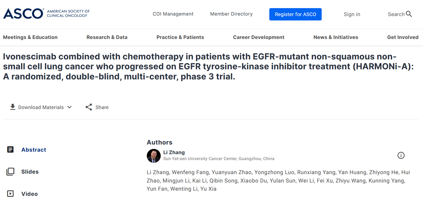Open search via magnifier icon
The width and height of the screenshot is (423, 200).
[x=409, y=14]
